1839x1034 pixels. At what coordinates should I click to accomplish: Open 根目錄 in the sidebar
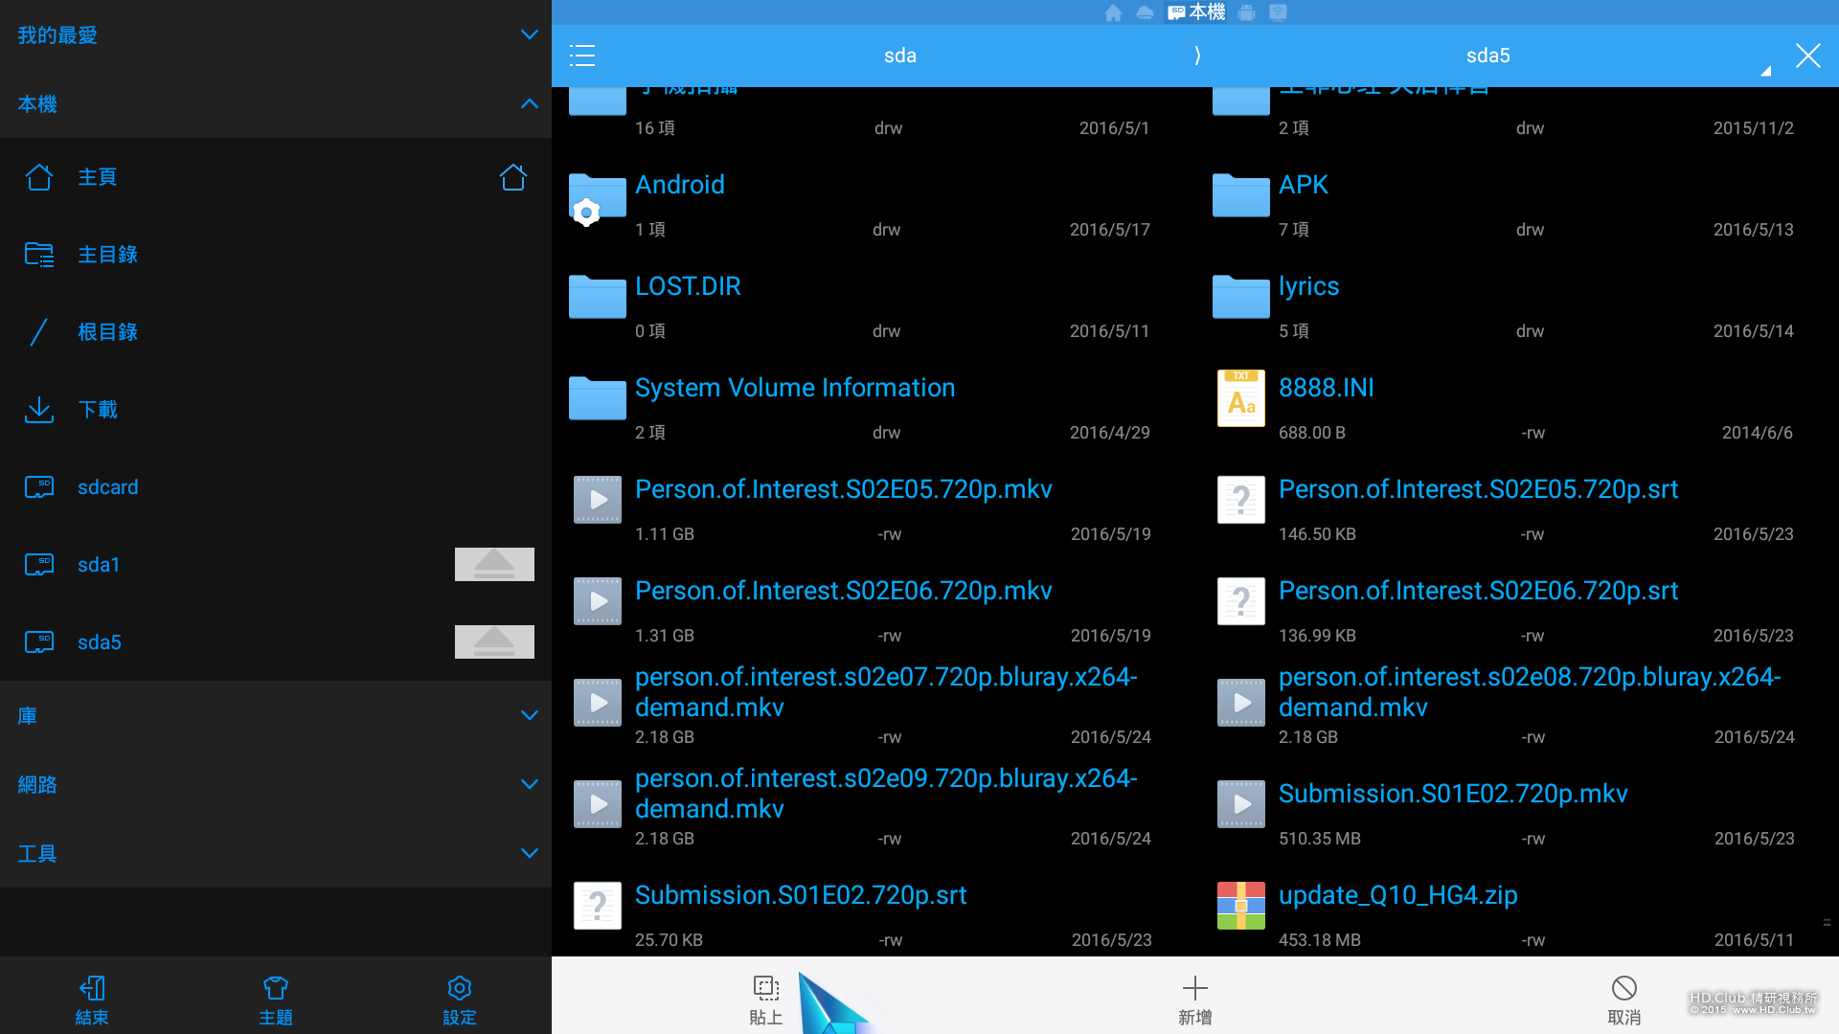point(107,332)
